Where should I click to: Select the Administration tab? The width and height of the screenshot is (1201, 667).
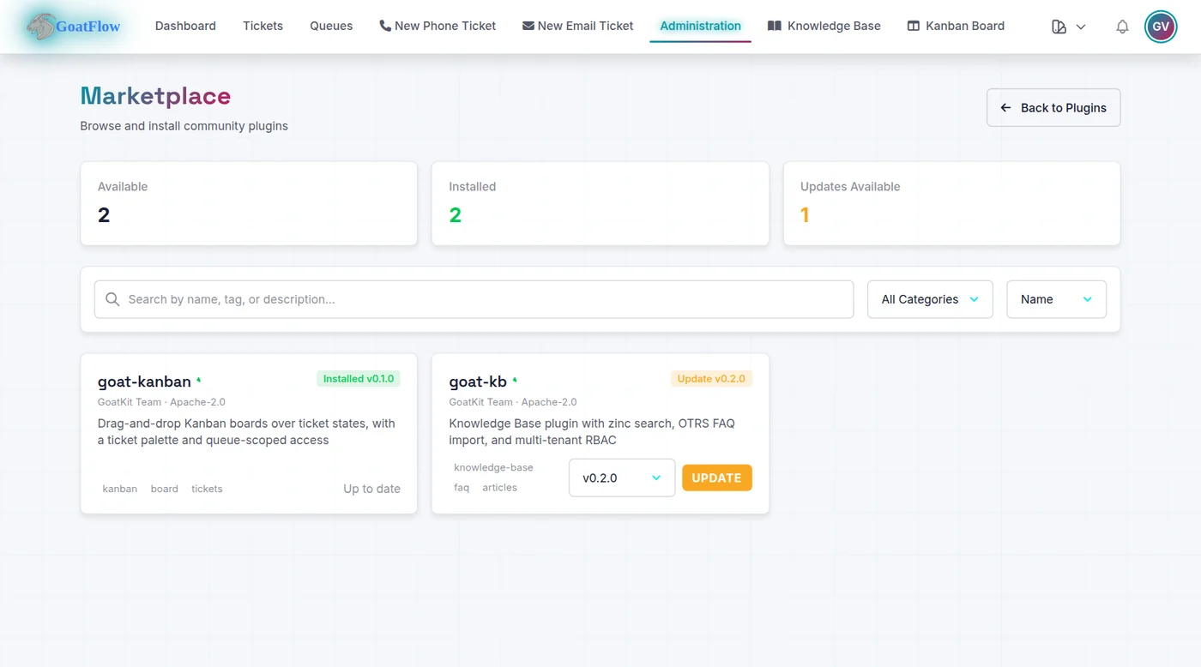point(700,26)
